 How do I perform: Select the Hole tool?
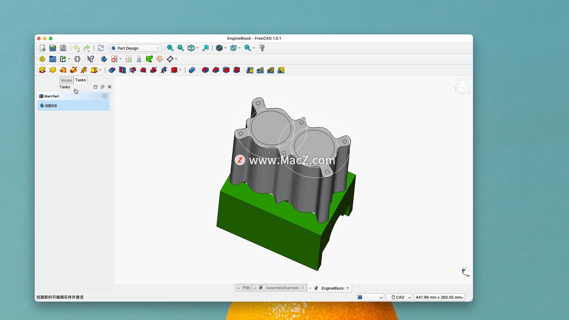[x=122, y=70]
